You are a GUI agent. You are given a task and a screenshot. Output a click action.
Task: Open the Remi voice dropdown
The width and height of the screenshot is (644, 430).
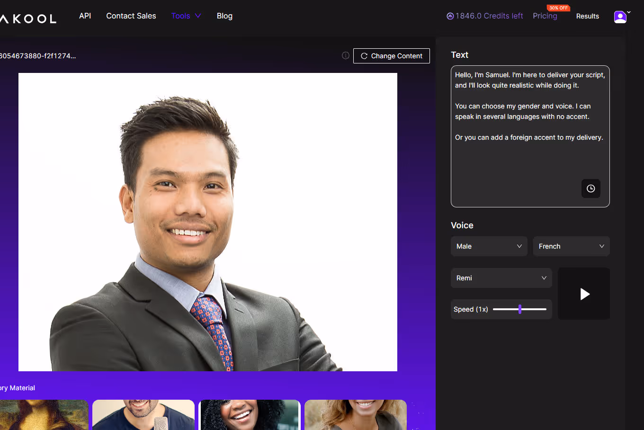(x=501, y=278)
